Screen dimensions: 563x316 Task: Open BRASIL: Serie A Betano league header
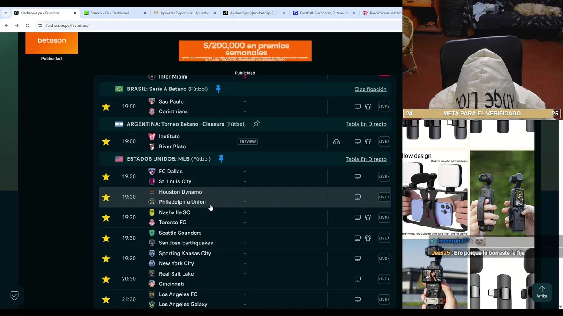[x=167, y=89]
